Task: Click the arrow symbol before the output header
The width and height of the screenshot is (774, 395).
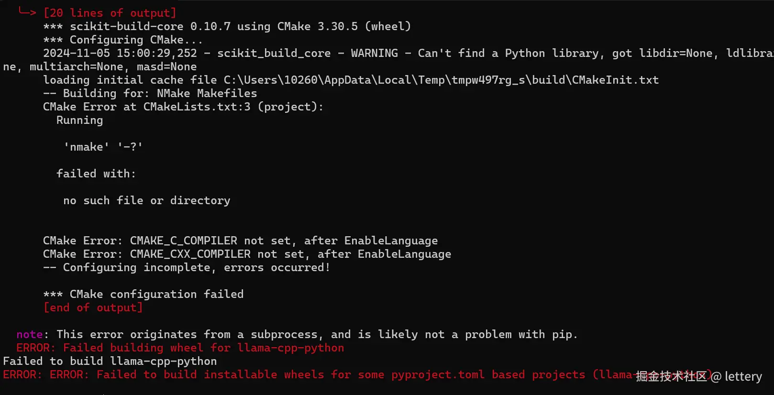Action: coord(27,12)
